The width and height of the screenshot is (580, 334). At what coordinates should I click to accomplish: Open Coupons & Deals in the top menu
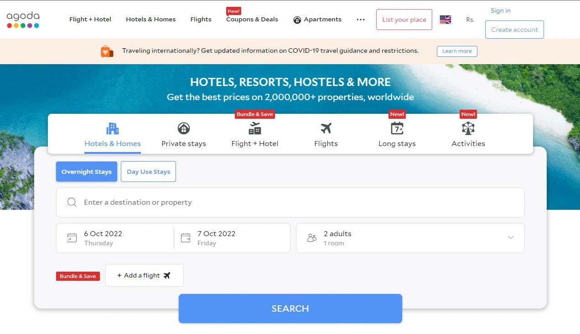click(252, 20)
